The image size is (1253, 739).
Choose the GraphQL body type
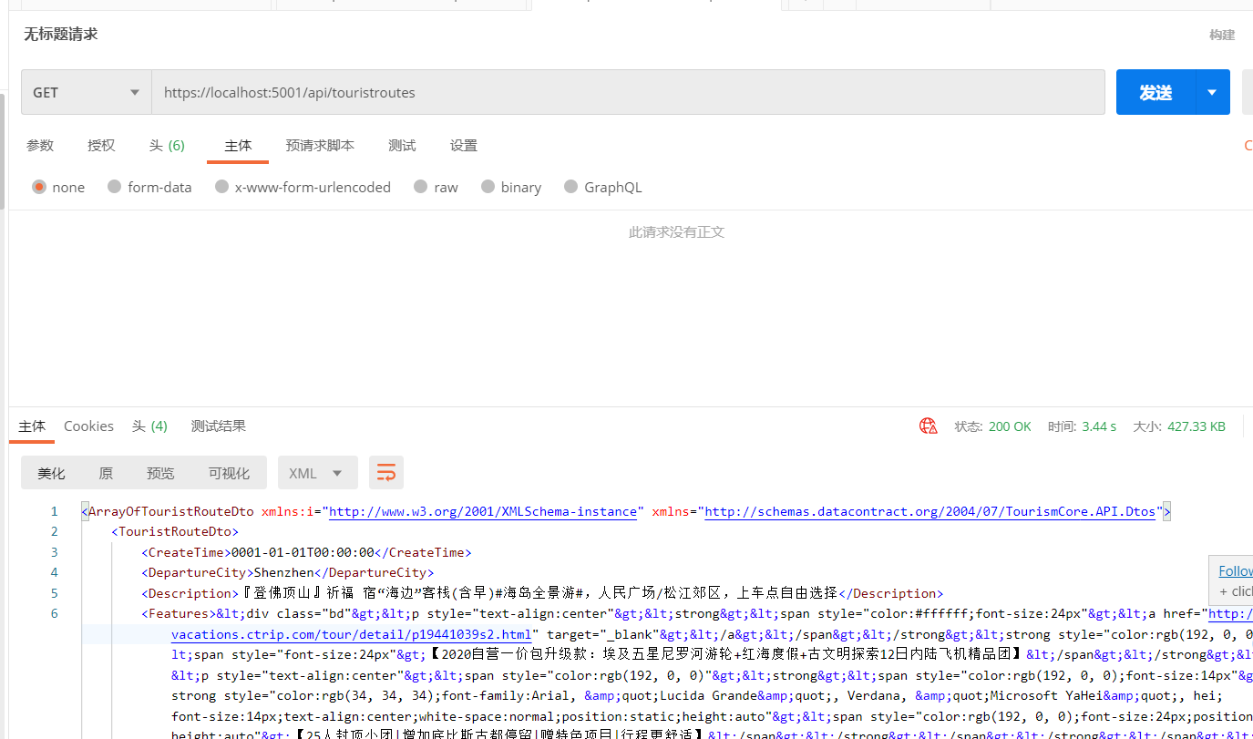coord(570,187)
